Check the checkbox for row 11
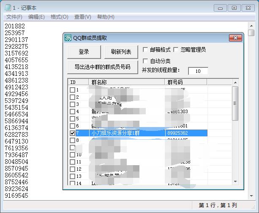 [x=72, y=162]
